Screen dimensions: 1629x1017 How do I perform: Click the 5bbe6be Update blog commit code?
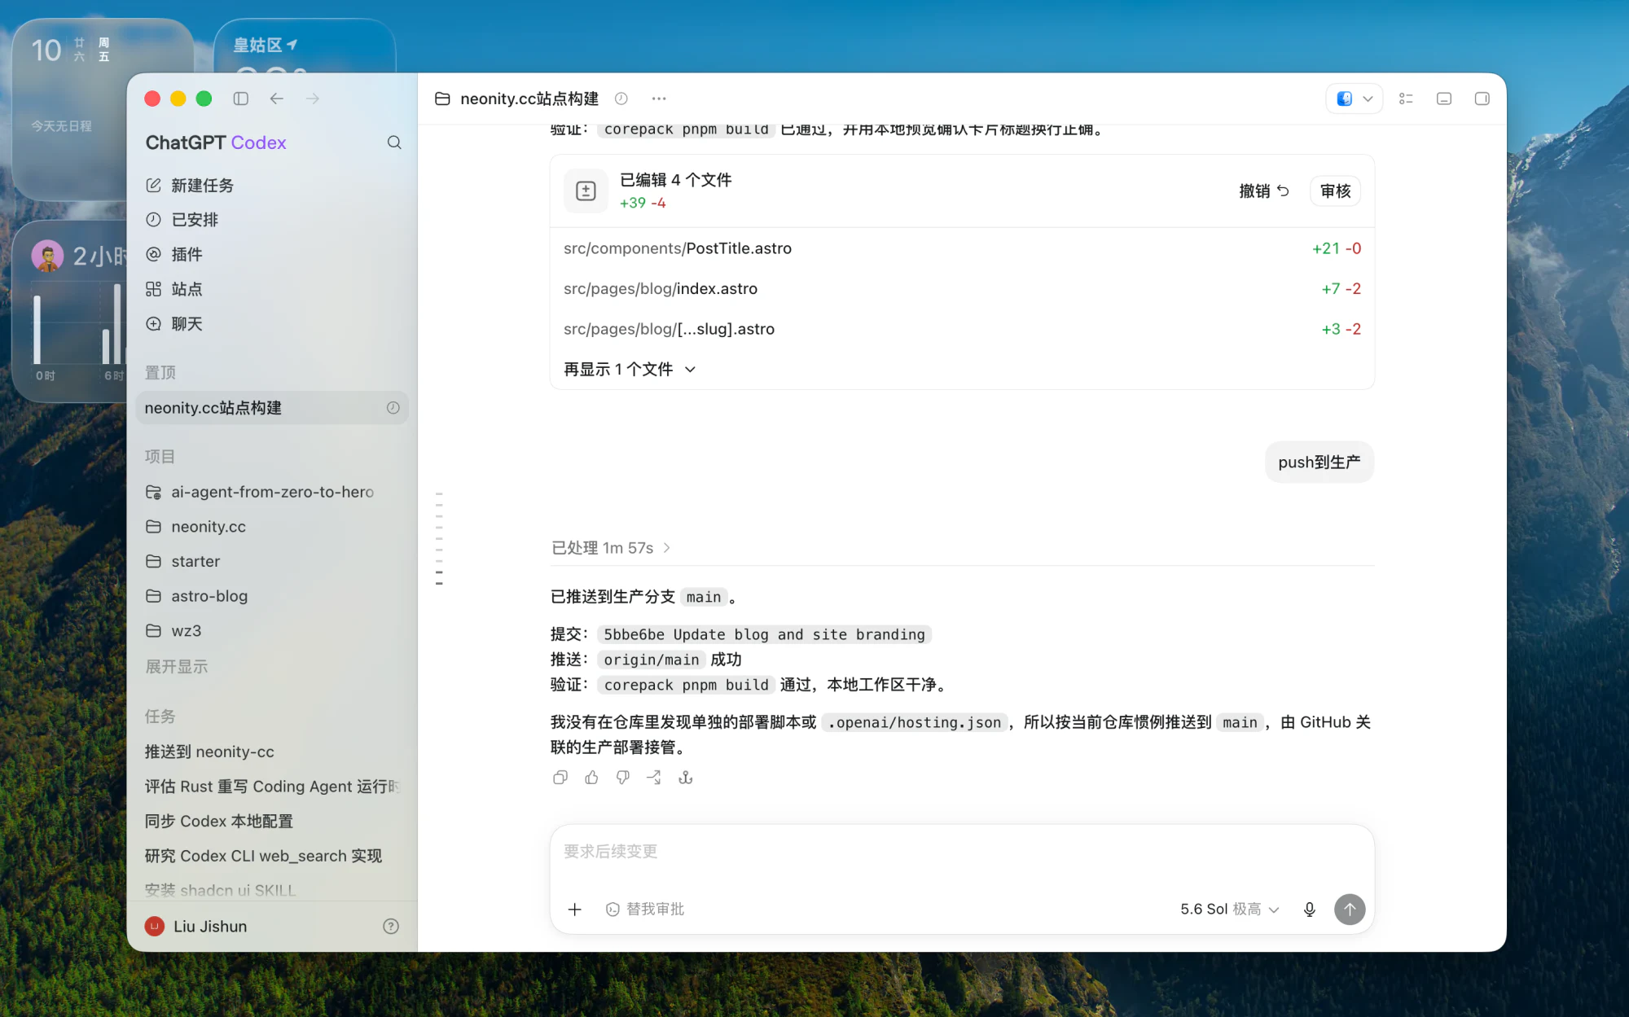pyautogui.click(x=764, y=634)
